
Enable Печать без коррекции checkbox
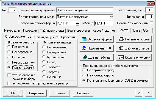(151, 23)
